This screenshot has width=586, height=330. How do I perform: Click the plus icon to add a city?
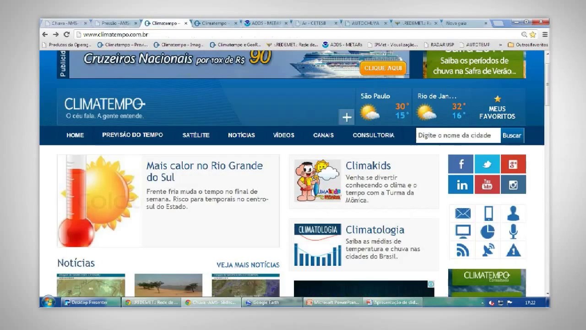(347, 117)
